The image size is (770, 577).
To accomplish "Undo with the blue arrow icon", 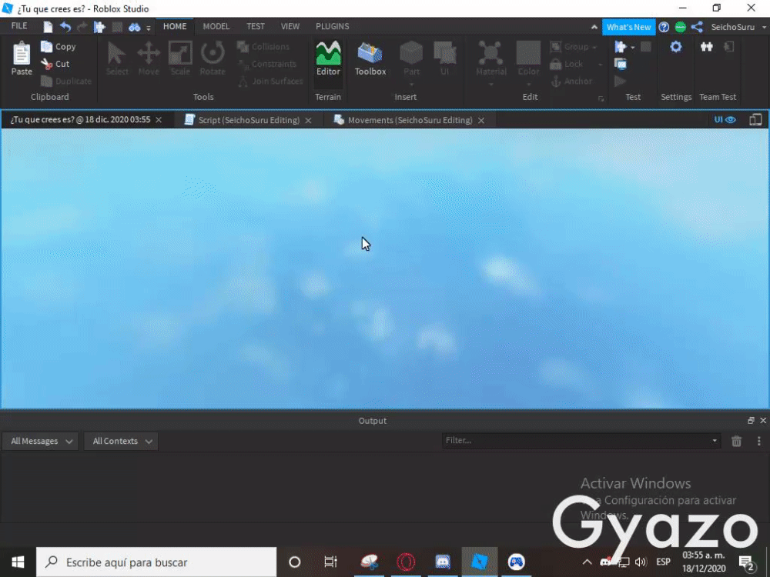I will (x=65, y=27).
